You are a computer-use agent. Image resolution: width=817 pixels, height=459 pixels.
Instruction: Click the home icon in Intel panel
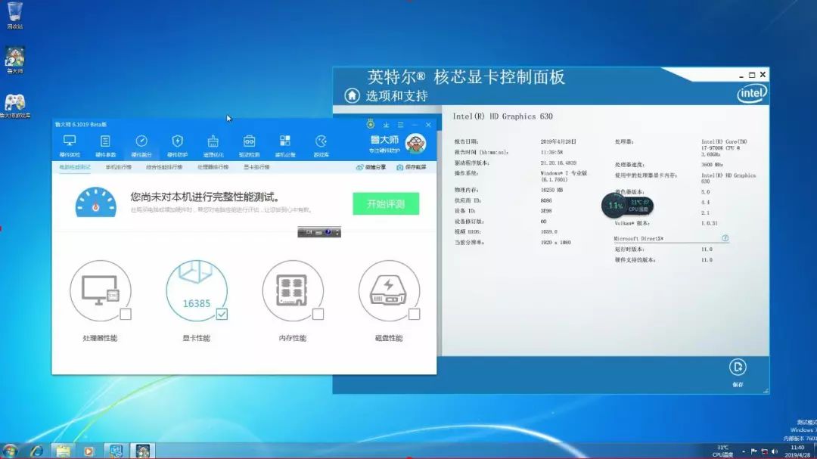[353, 96]
